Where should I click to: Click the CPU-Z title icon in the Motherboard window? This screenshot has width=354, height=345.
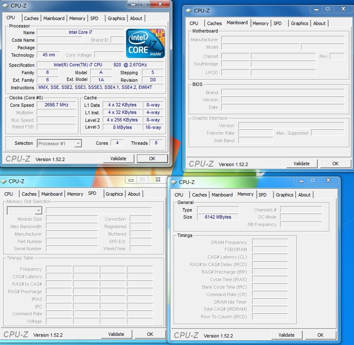tap(189, 10)
